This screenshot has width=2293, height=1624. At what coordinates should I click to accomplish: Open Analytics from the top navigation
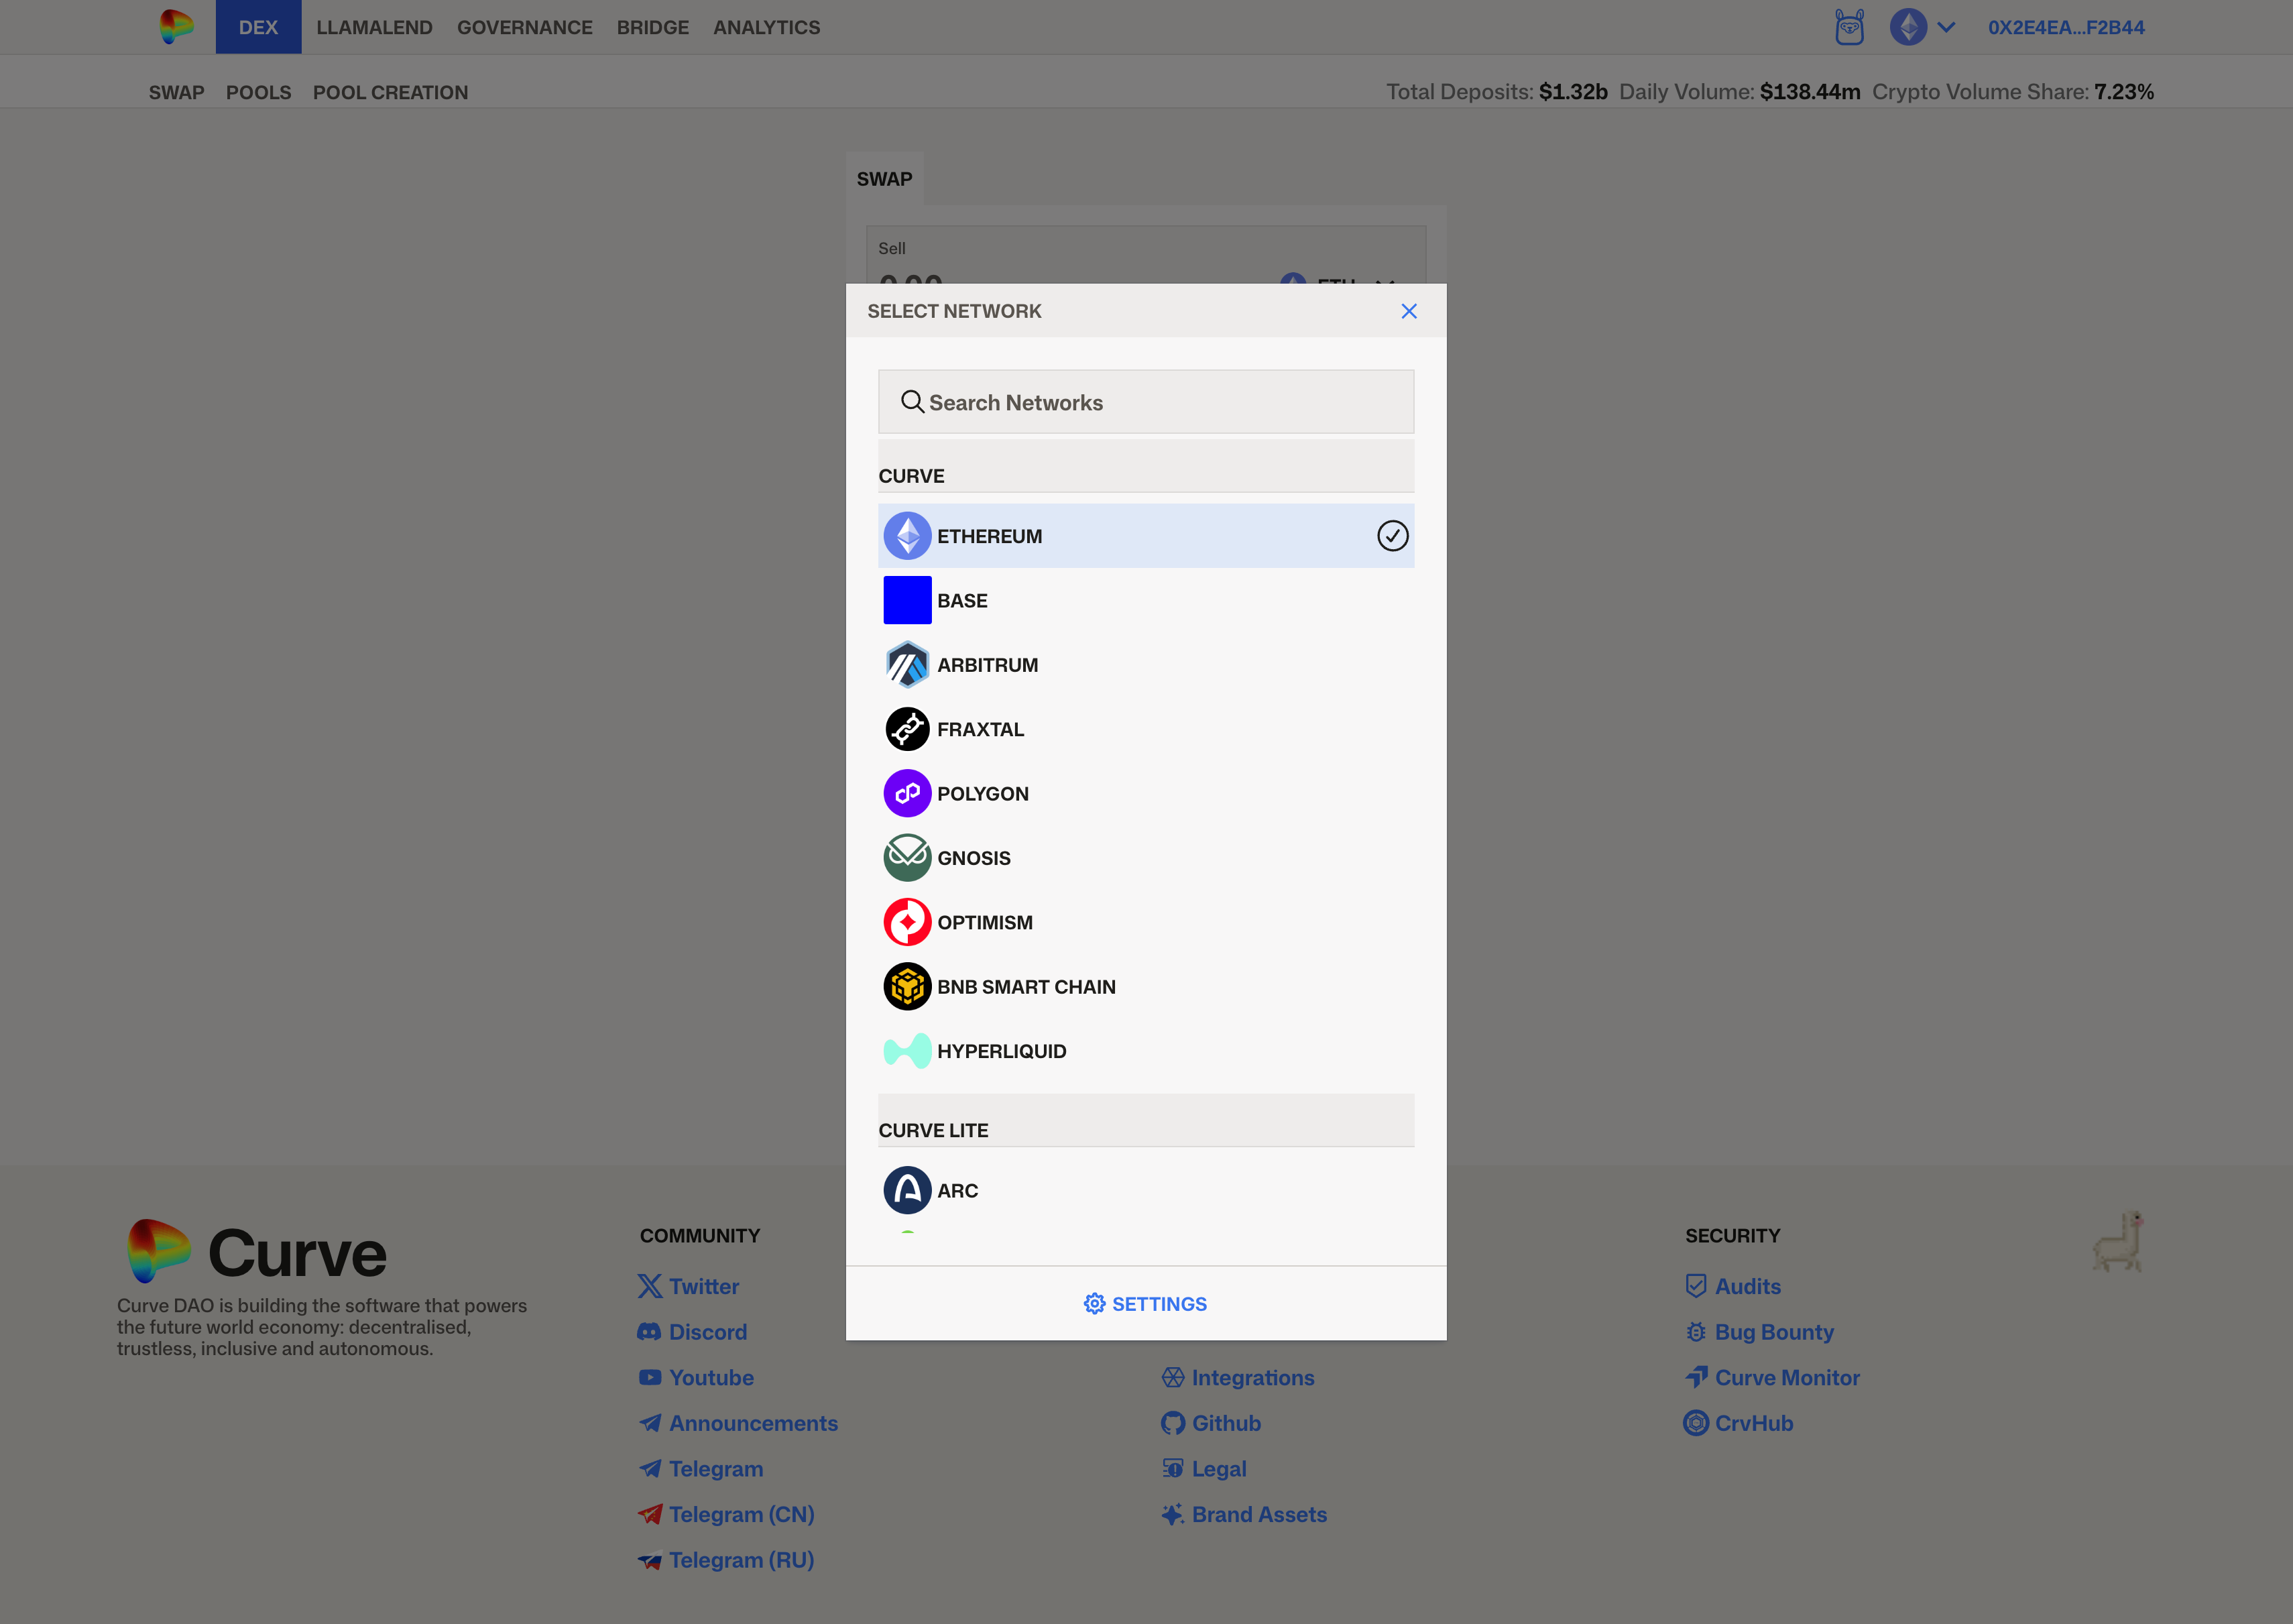click(x=766, y=27)
